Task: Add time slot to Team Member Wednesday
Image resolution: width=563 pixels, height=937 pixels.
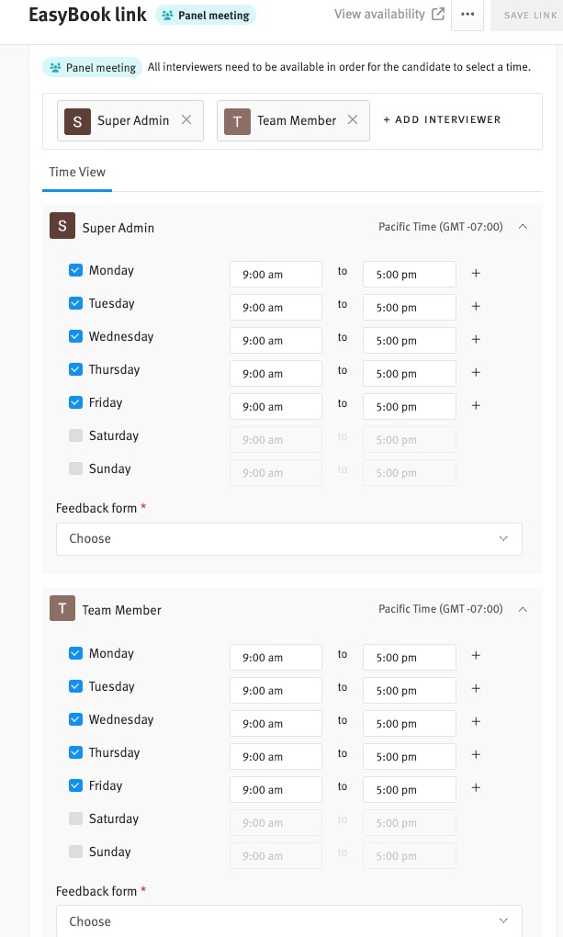Action: pyautogui.click(x=476, y=721)
